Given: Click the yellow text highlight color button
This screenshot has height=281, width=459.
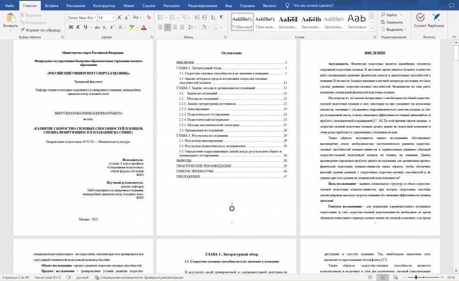Looking at the screenshot, I should coord(132,27).
